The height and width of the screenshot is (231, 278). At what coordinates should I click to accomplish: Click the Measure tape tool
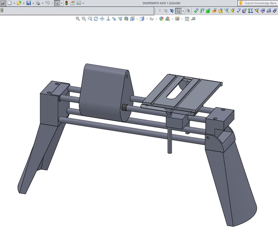click(x=193, y=19)
